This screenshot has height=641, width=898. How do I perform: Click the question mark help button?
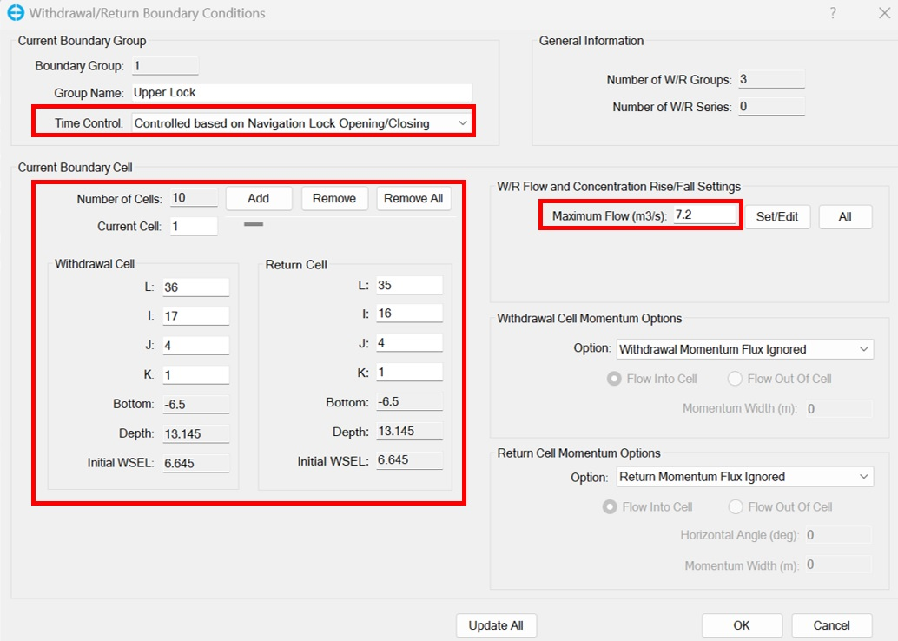833,13
